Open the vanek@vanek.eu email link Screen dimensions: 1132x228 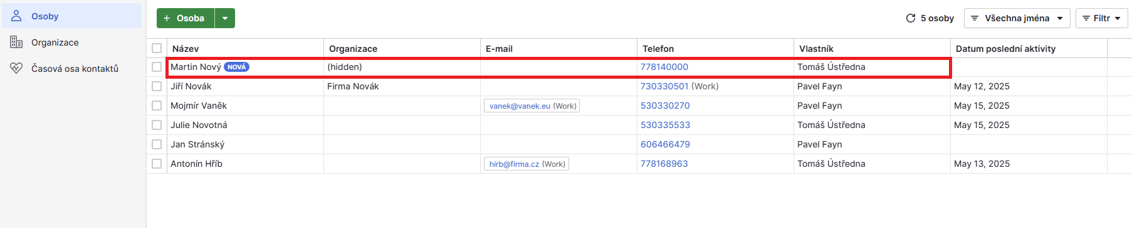click(520, 106)
